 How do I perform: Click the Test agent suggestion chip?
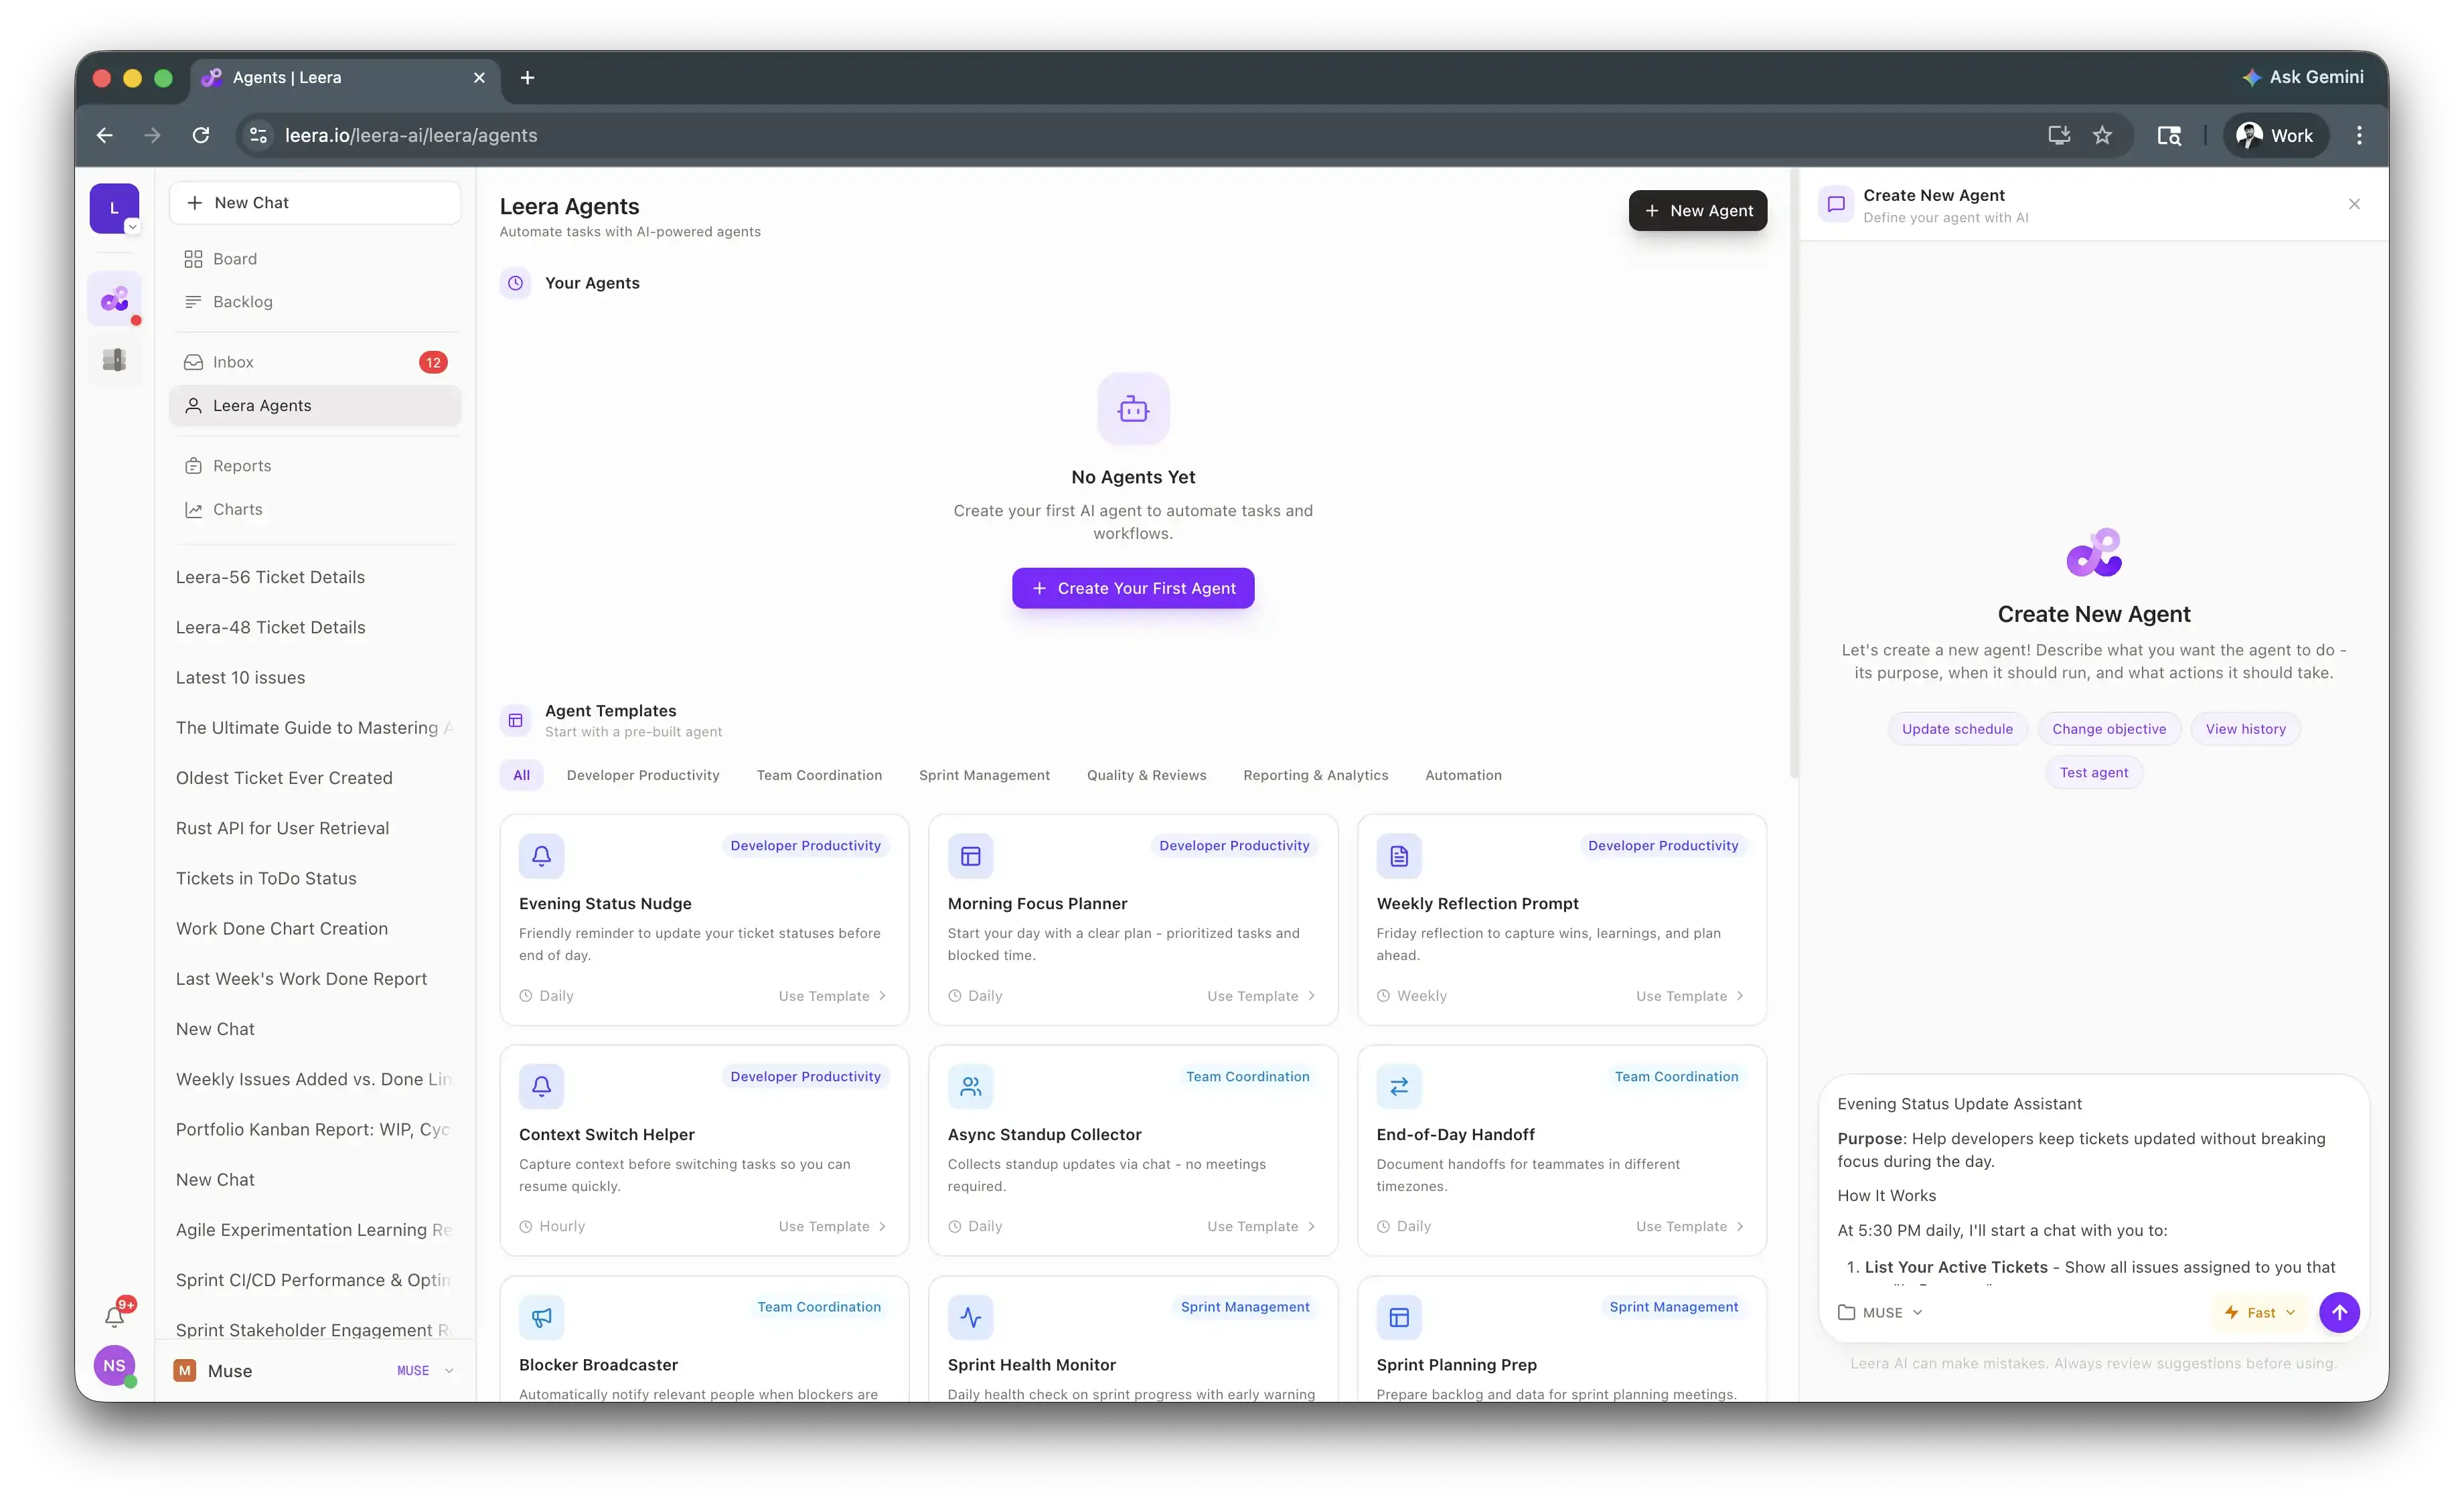click(2093, 772)
